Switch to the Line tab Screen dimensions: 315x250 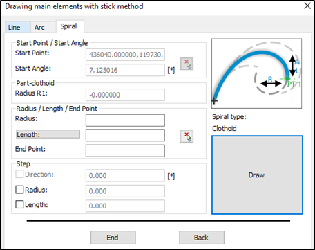(17, 27)
